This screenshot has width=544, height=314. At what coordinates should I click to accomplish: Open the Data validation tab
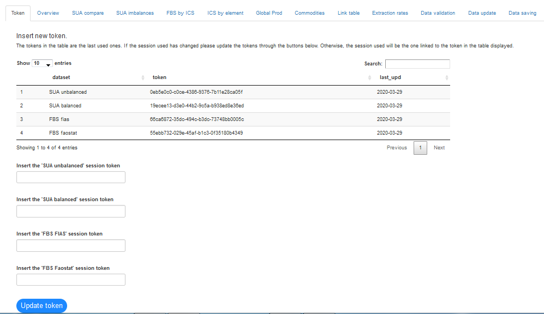(438, 13)
